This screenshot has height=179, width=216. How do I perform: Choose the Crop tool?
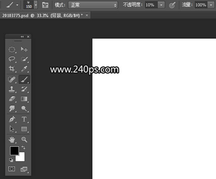click(12, 68)
